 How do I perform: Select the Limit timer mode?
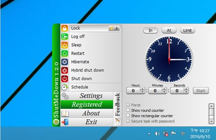pos(188,30)
